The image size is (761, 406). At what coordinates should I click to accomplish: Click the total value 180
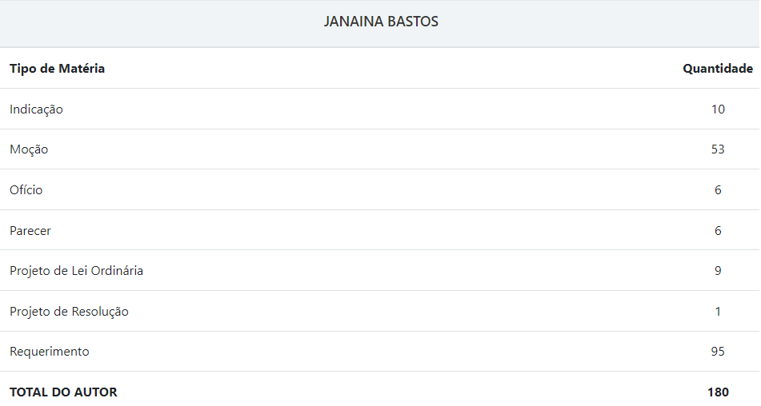(x=717, y=392)
